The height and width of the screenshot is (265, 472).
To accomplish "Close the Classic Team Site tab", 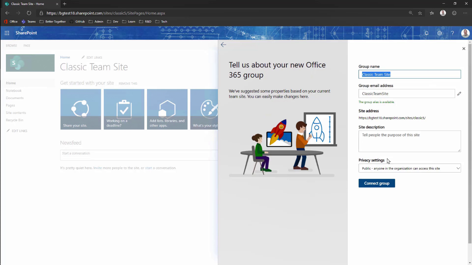I will [x=57, y=4].
